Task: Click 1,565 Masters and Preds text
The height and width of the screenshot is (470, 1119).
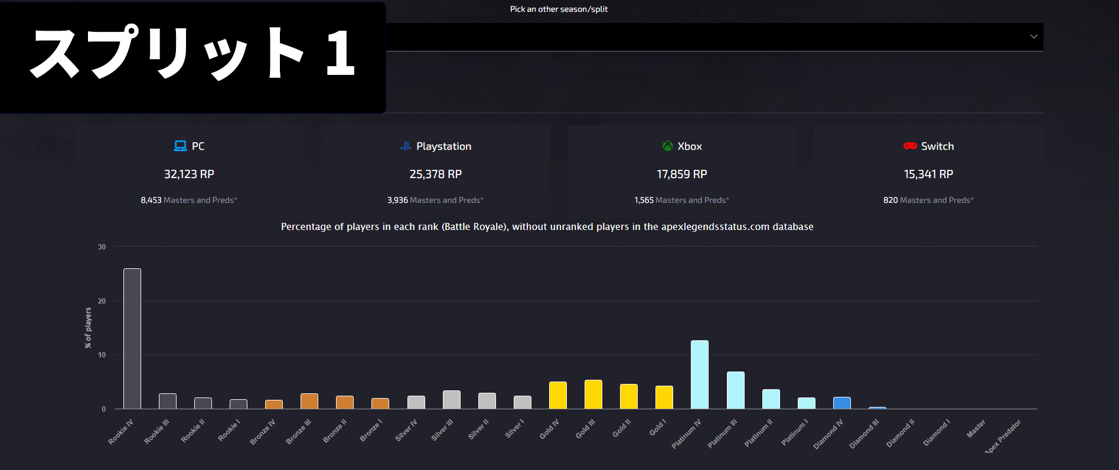Action: point(681,200)
